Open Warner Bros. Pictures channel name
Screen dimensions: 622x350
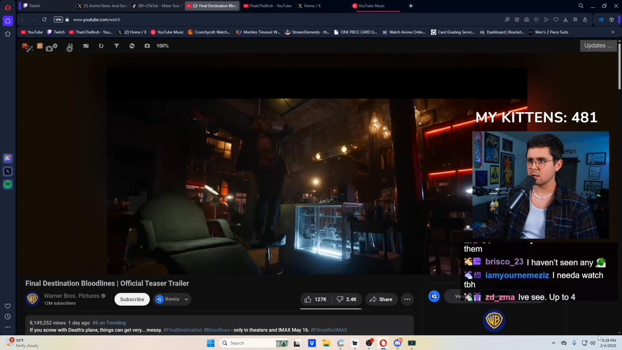[x=71, y=296]
